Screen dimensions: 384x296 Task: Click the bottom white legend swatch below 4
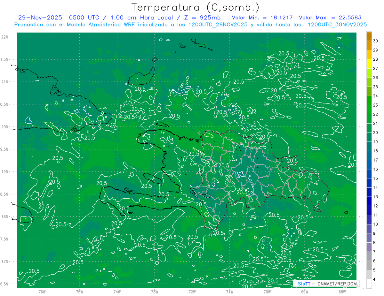coord(369,284)
